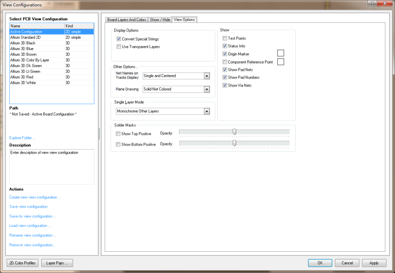Enable the Test Points checkbox
The width and height of the screenshot is (395, 273).
click(225, 38)
